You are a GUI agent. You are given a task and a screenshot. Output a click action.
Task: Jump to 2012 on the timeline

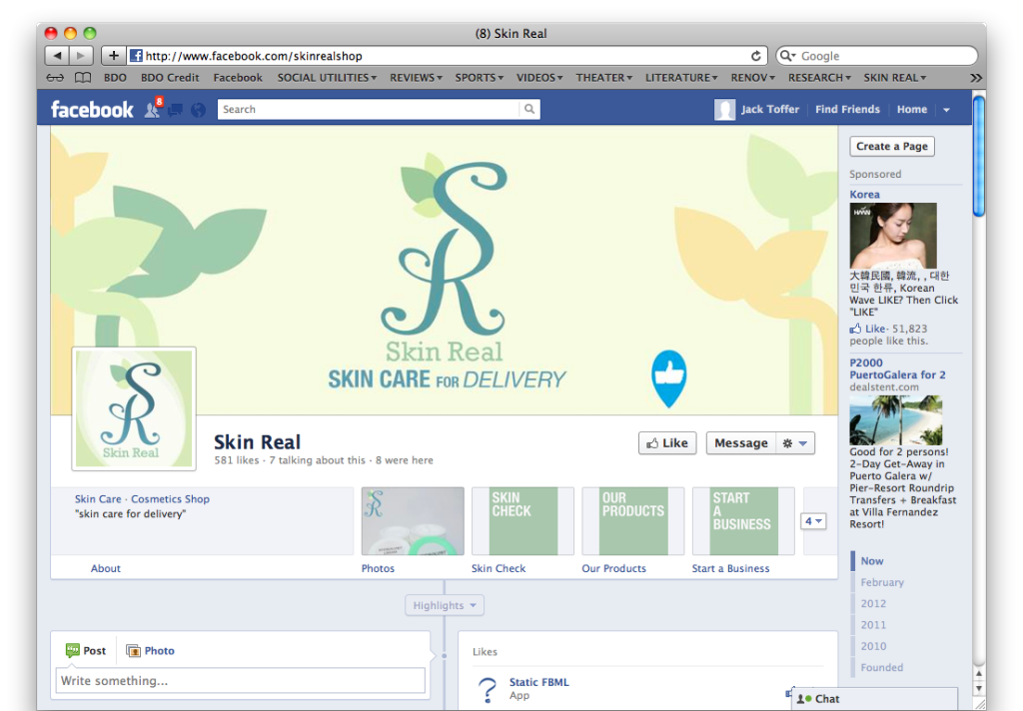(x=873, y=603)
